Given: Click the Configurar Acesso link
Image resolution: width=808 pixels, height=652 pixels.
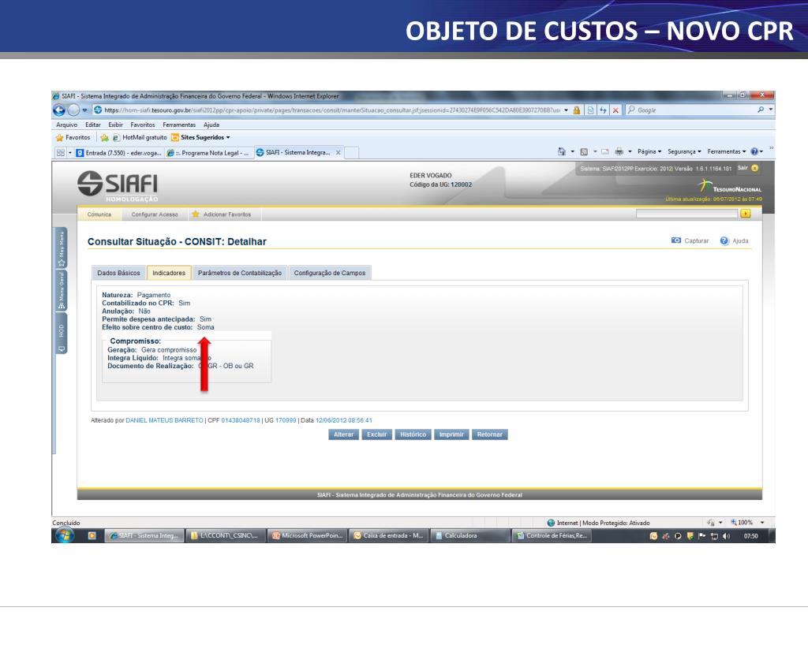Looking at the screenshot, I should pos(155,214).
